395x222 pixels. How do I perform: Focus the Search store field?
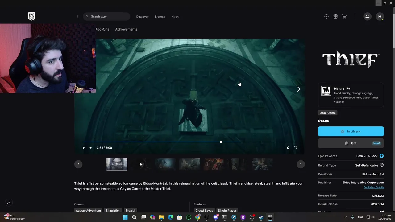[106, 16]
